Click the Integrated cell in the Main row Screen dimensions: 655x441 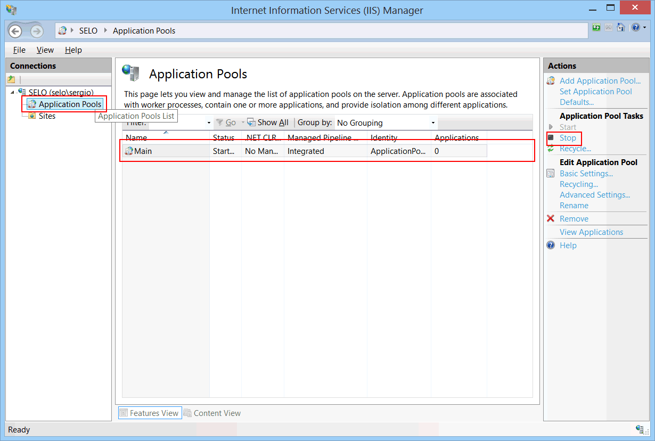(306, 151)
